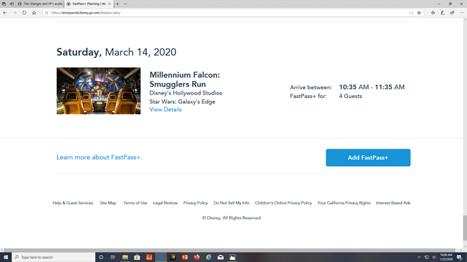Click the Type here to search box
The height and width of the screenshot is (262, 467).
53,257
